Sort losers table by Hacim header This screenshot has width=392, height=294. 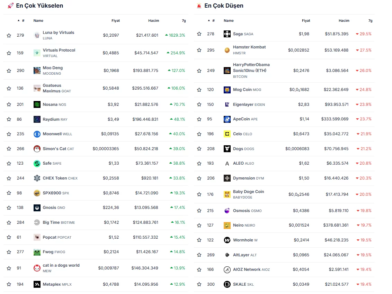pos(344,21)
